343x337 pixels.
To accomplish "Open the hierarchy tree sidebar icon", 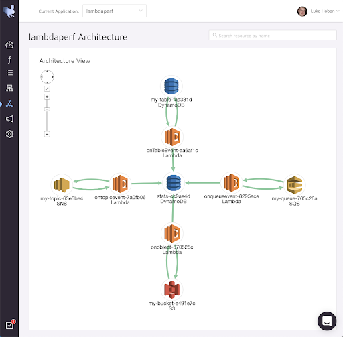I will click(9, 88).
